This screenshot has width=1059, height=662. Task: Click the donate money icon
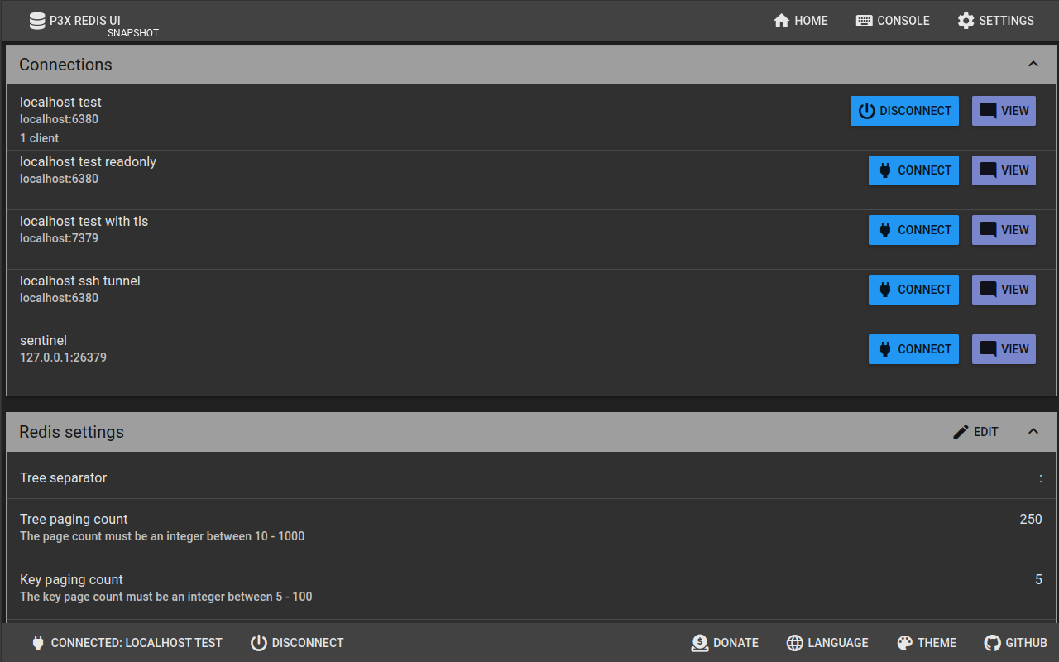click(700, 643)
